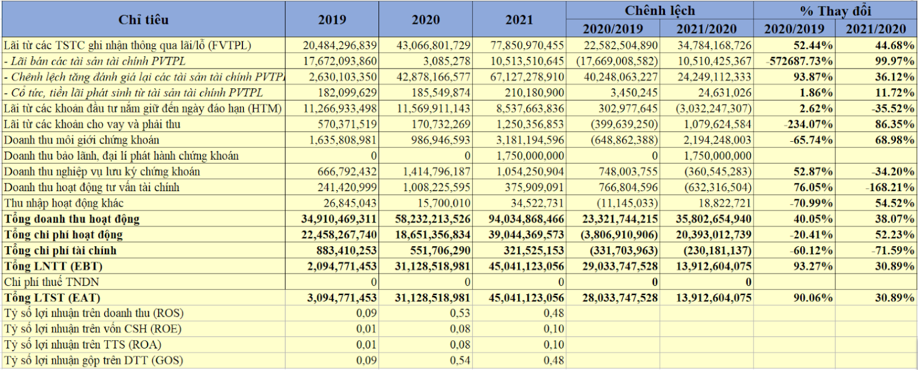Select the "Chi phí thuế TNDN" row label

(52, 282)
